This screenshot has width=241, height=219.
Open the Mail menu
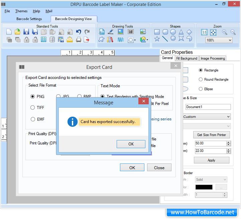(49, 11)
